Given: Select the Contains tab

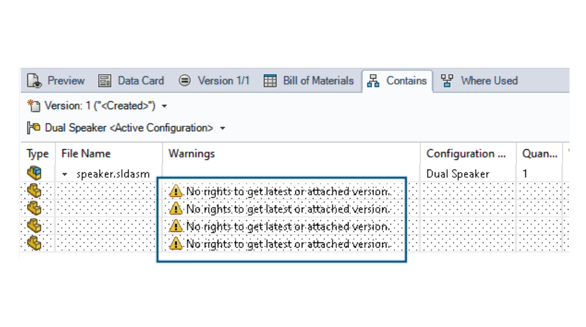Looking at the screenshot, I should pyautogui.click(x=397, y=80).
